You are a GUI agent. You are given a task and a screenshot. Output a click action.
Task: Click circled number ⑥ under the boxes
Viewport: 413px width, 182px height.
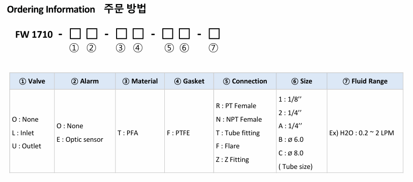(184, 48)
